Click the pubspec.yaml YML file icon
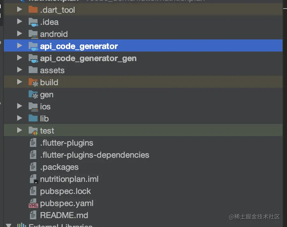Viewport: 287px width, 227px height. [x=33, y=203]
